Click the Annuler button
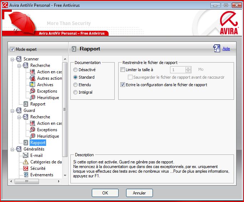Screen dimensions: 244x202 139,193
